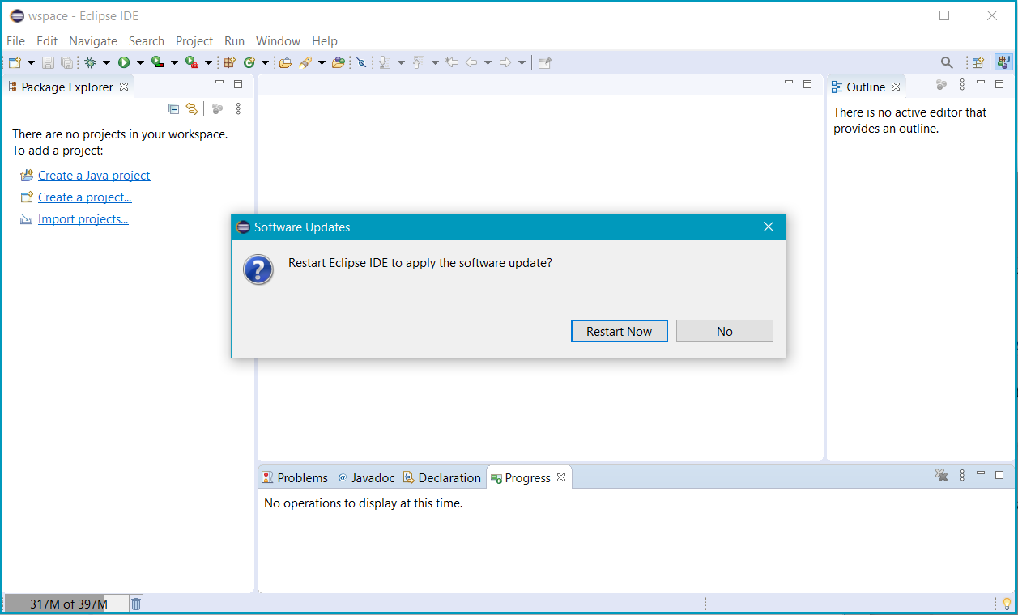
Task: Maximize the Package Explorer panel
Action: [238, 84]
